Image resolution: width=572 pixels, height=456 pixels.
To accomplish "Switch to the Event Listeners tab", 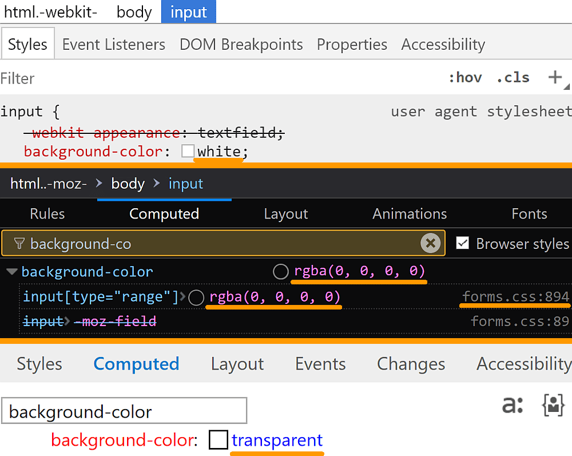I will [114, 45].
